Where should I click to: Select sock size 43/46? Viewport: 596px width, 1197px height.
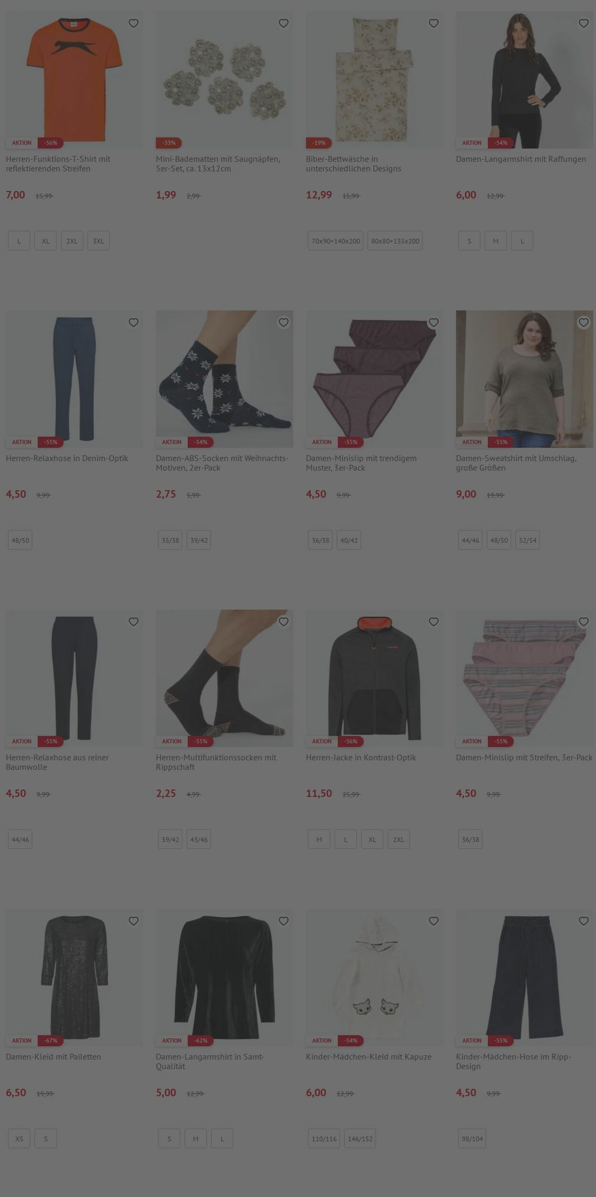point(199,839)
